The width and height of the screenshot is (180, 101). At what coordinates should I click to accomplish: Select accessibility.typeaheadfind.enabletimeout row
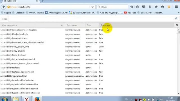(88, 93)
